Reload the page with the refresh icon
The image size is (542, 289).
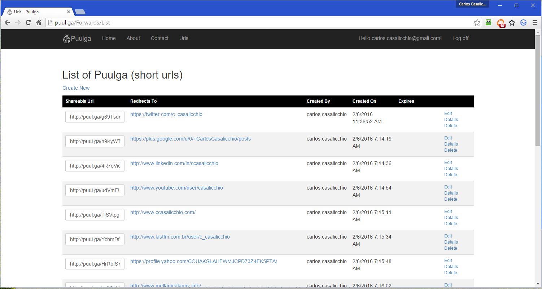(x=28, y=23)
